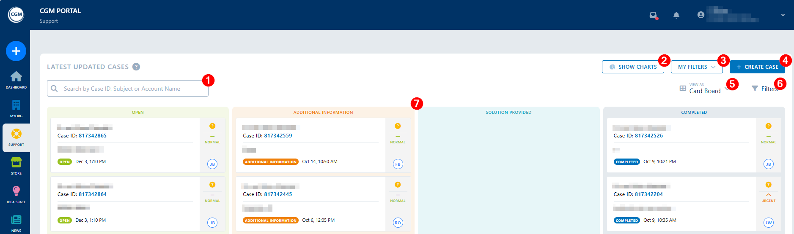This screenshot has height=234, width=794.
Task: Click ADDITIONAL INFORMATION column header
Action: [x=323, y=113]
